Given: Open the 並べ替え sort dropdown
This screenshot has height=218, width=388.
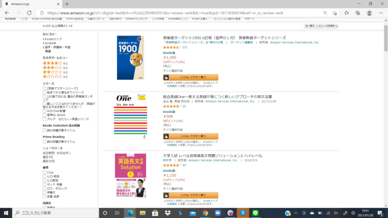Looking at the screenshot, I should click(321, 26).
